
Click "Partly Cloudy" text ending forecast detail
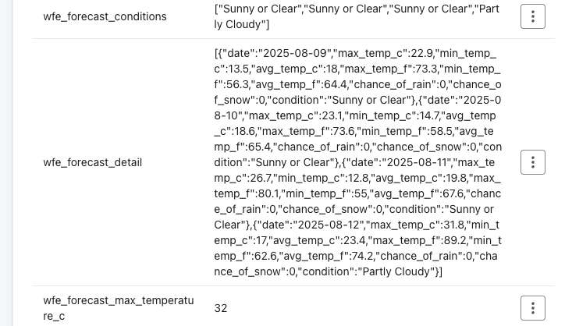[396, 271]
